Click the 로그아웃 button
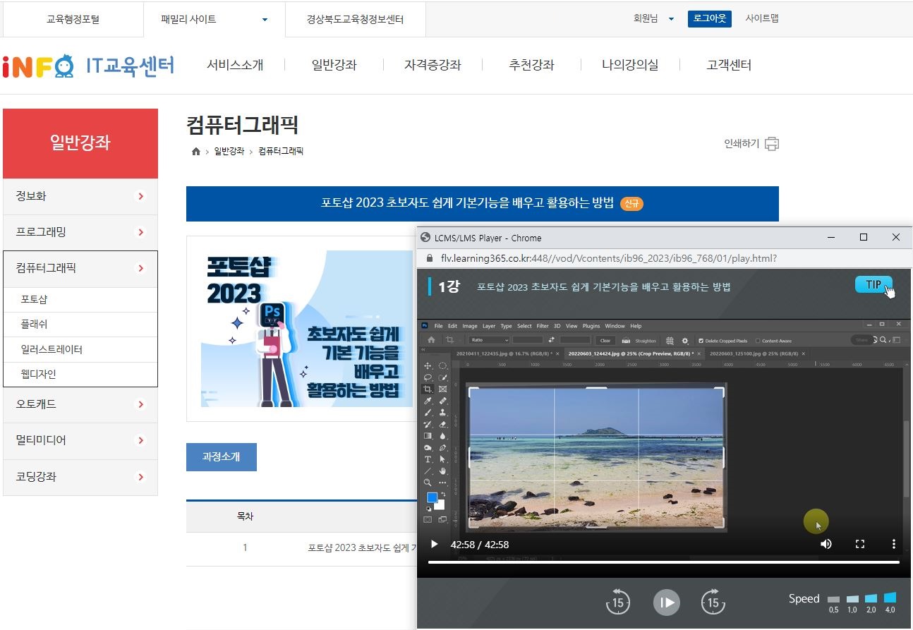Screen dimensions: 913x630 click(x=710, y=19)
